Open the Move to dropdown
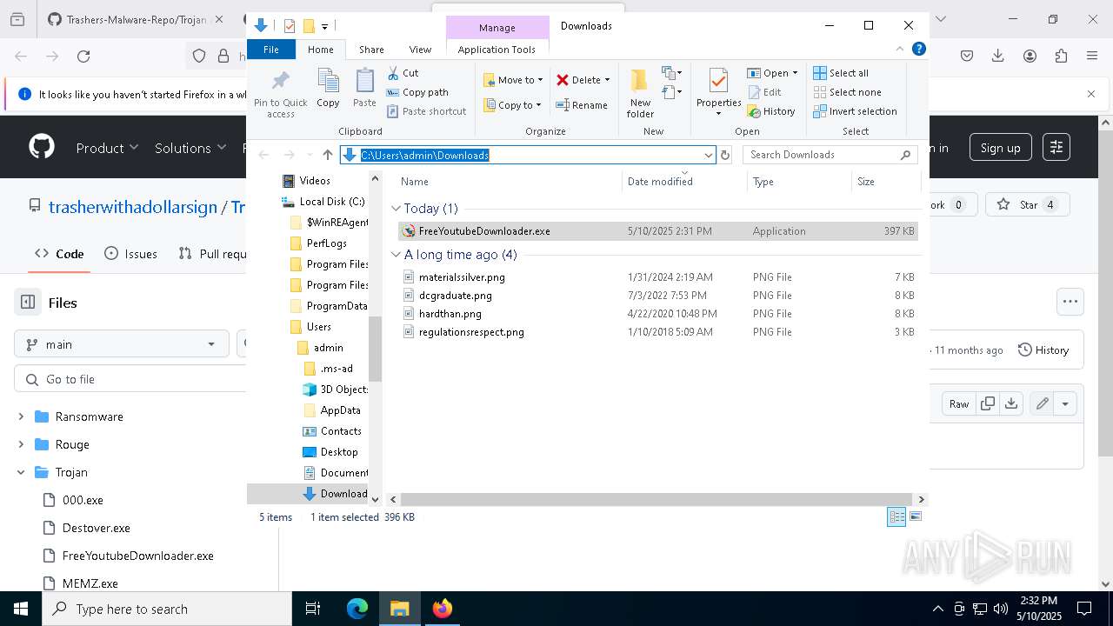 pos(513,80)
